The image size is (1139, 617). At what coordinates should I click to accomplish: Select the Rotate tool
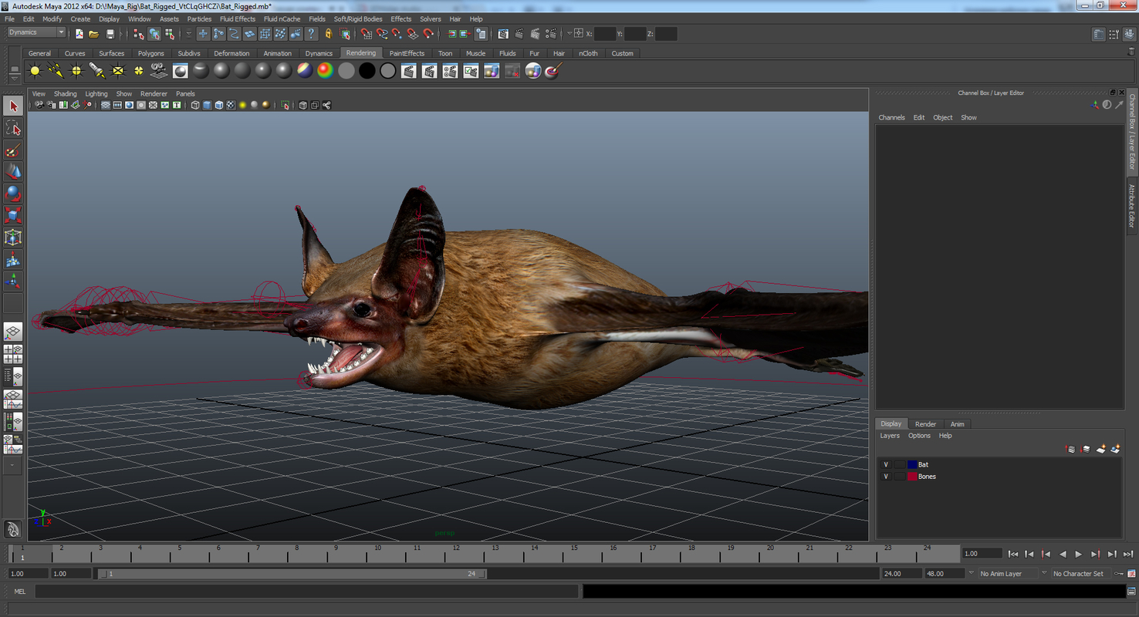[x=12, y=192]
